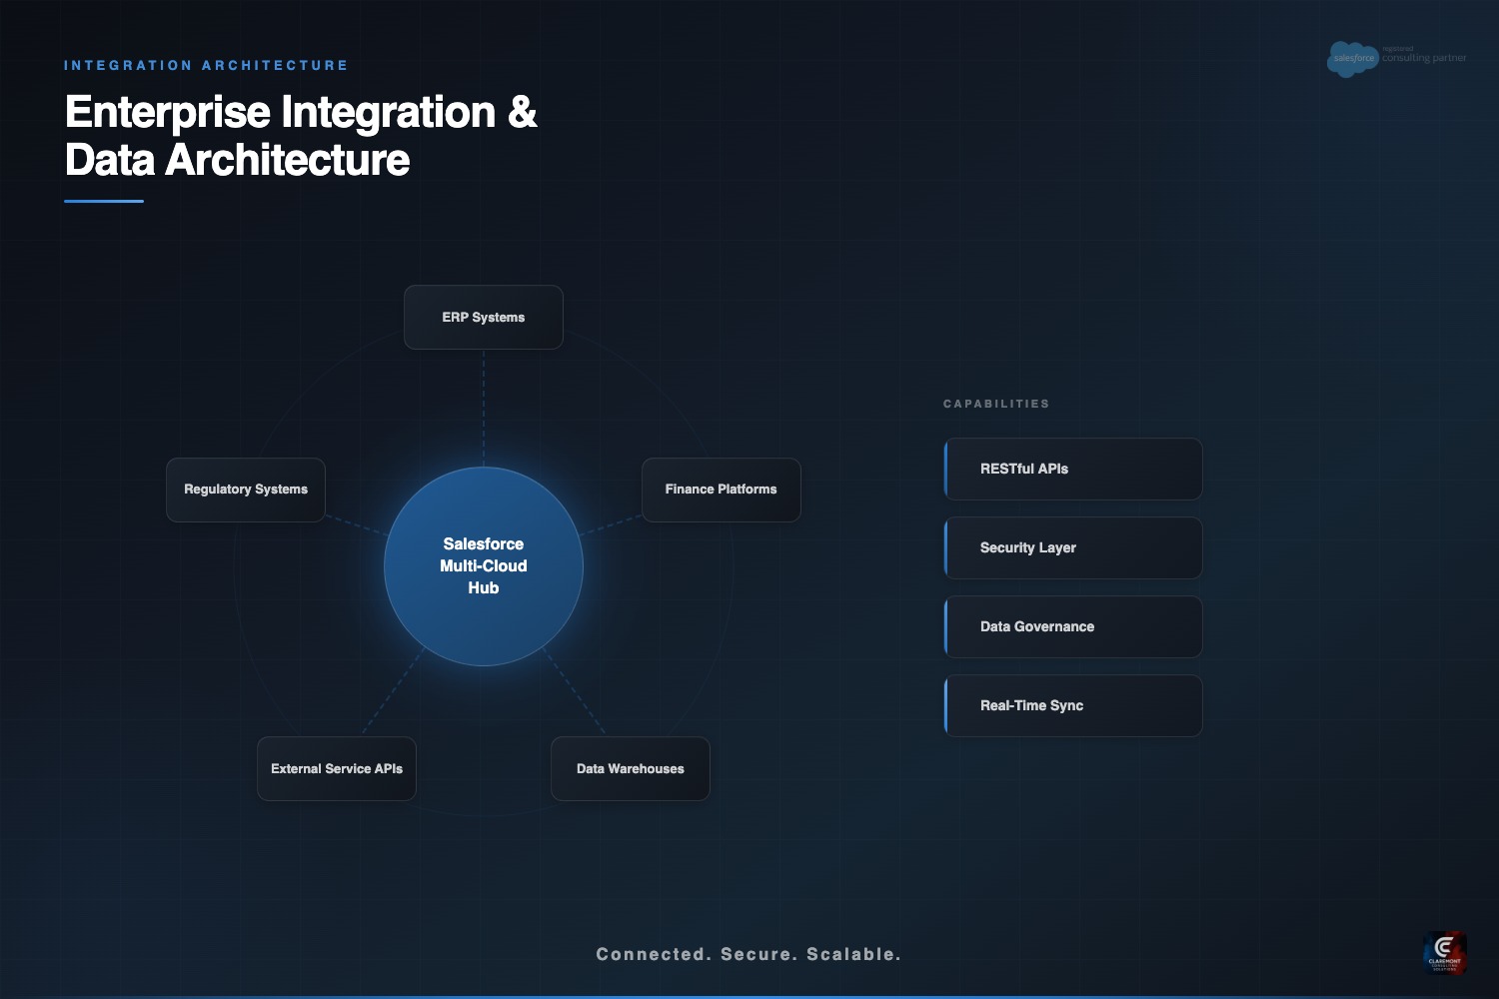Select the ERP Systems node
1499x999 pixels.
coord(484,318)
